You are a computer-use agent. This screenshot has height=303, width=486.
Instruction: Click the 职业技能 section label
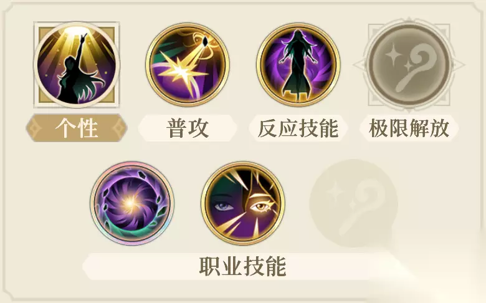[x=243, y=266]
